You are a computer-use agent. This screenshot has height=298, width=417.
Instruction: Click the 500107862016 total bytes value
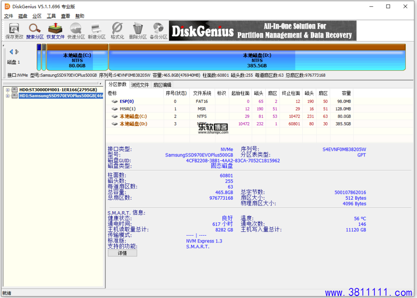click(x=350, y=192)
